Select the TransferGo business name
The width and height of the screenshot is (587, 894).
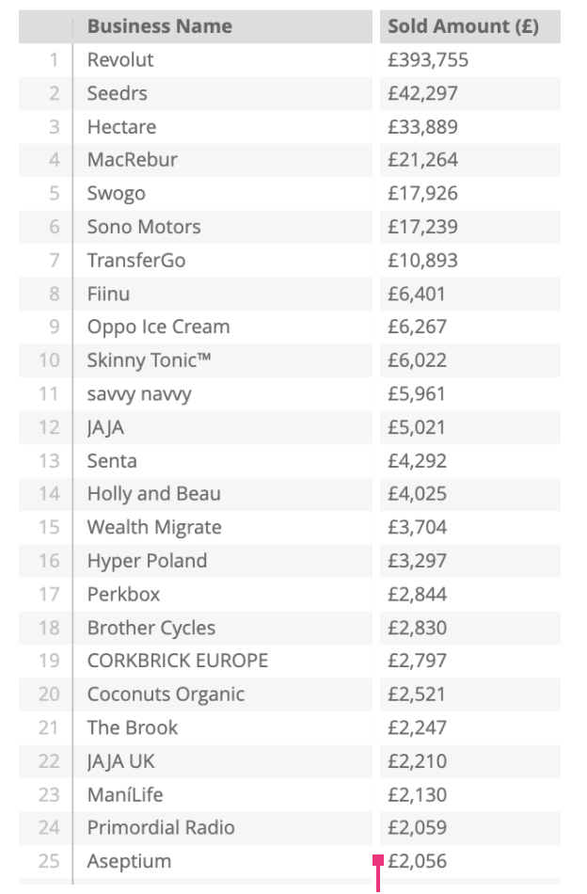tap(136, 261)
